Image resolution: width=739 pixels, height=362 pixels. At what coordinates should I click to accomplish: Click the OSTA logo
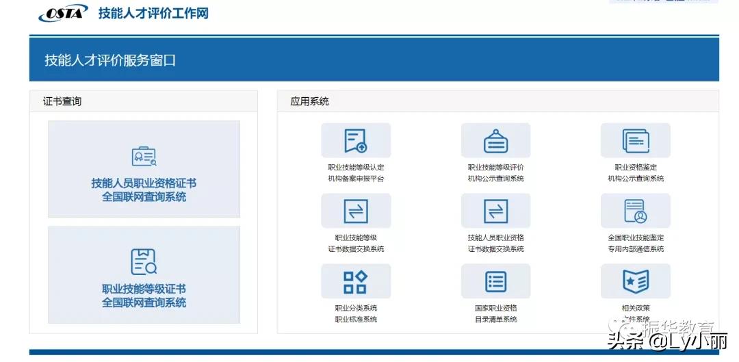pos(63,13)
